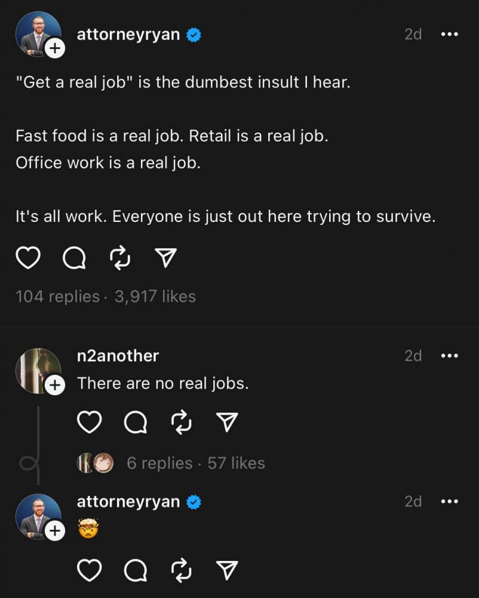Screen dimensions: 479x598
Task: Open three-dot menu on n2another's reply
Action: coord(449,356)
